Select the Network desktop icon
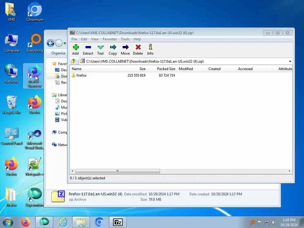Viewport: 304px width, 228px height. tap(12, 74)
